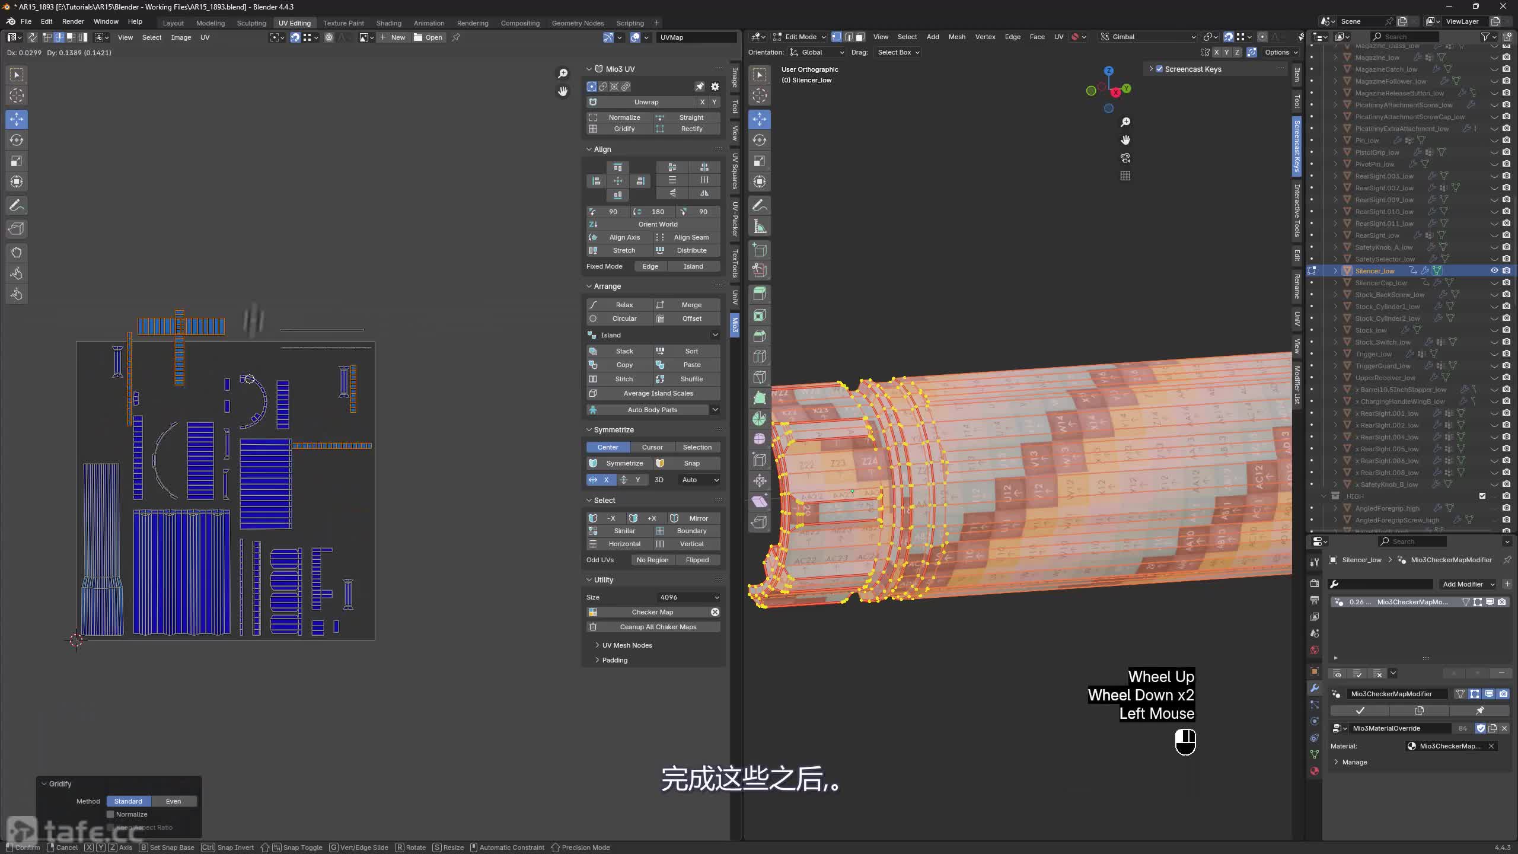Screen dimensions: 1518x854
Task: Click the Symmetrize button
Action: point(619,463)
